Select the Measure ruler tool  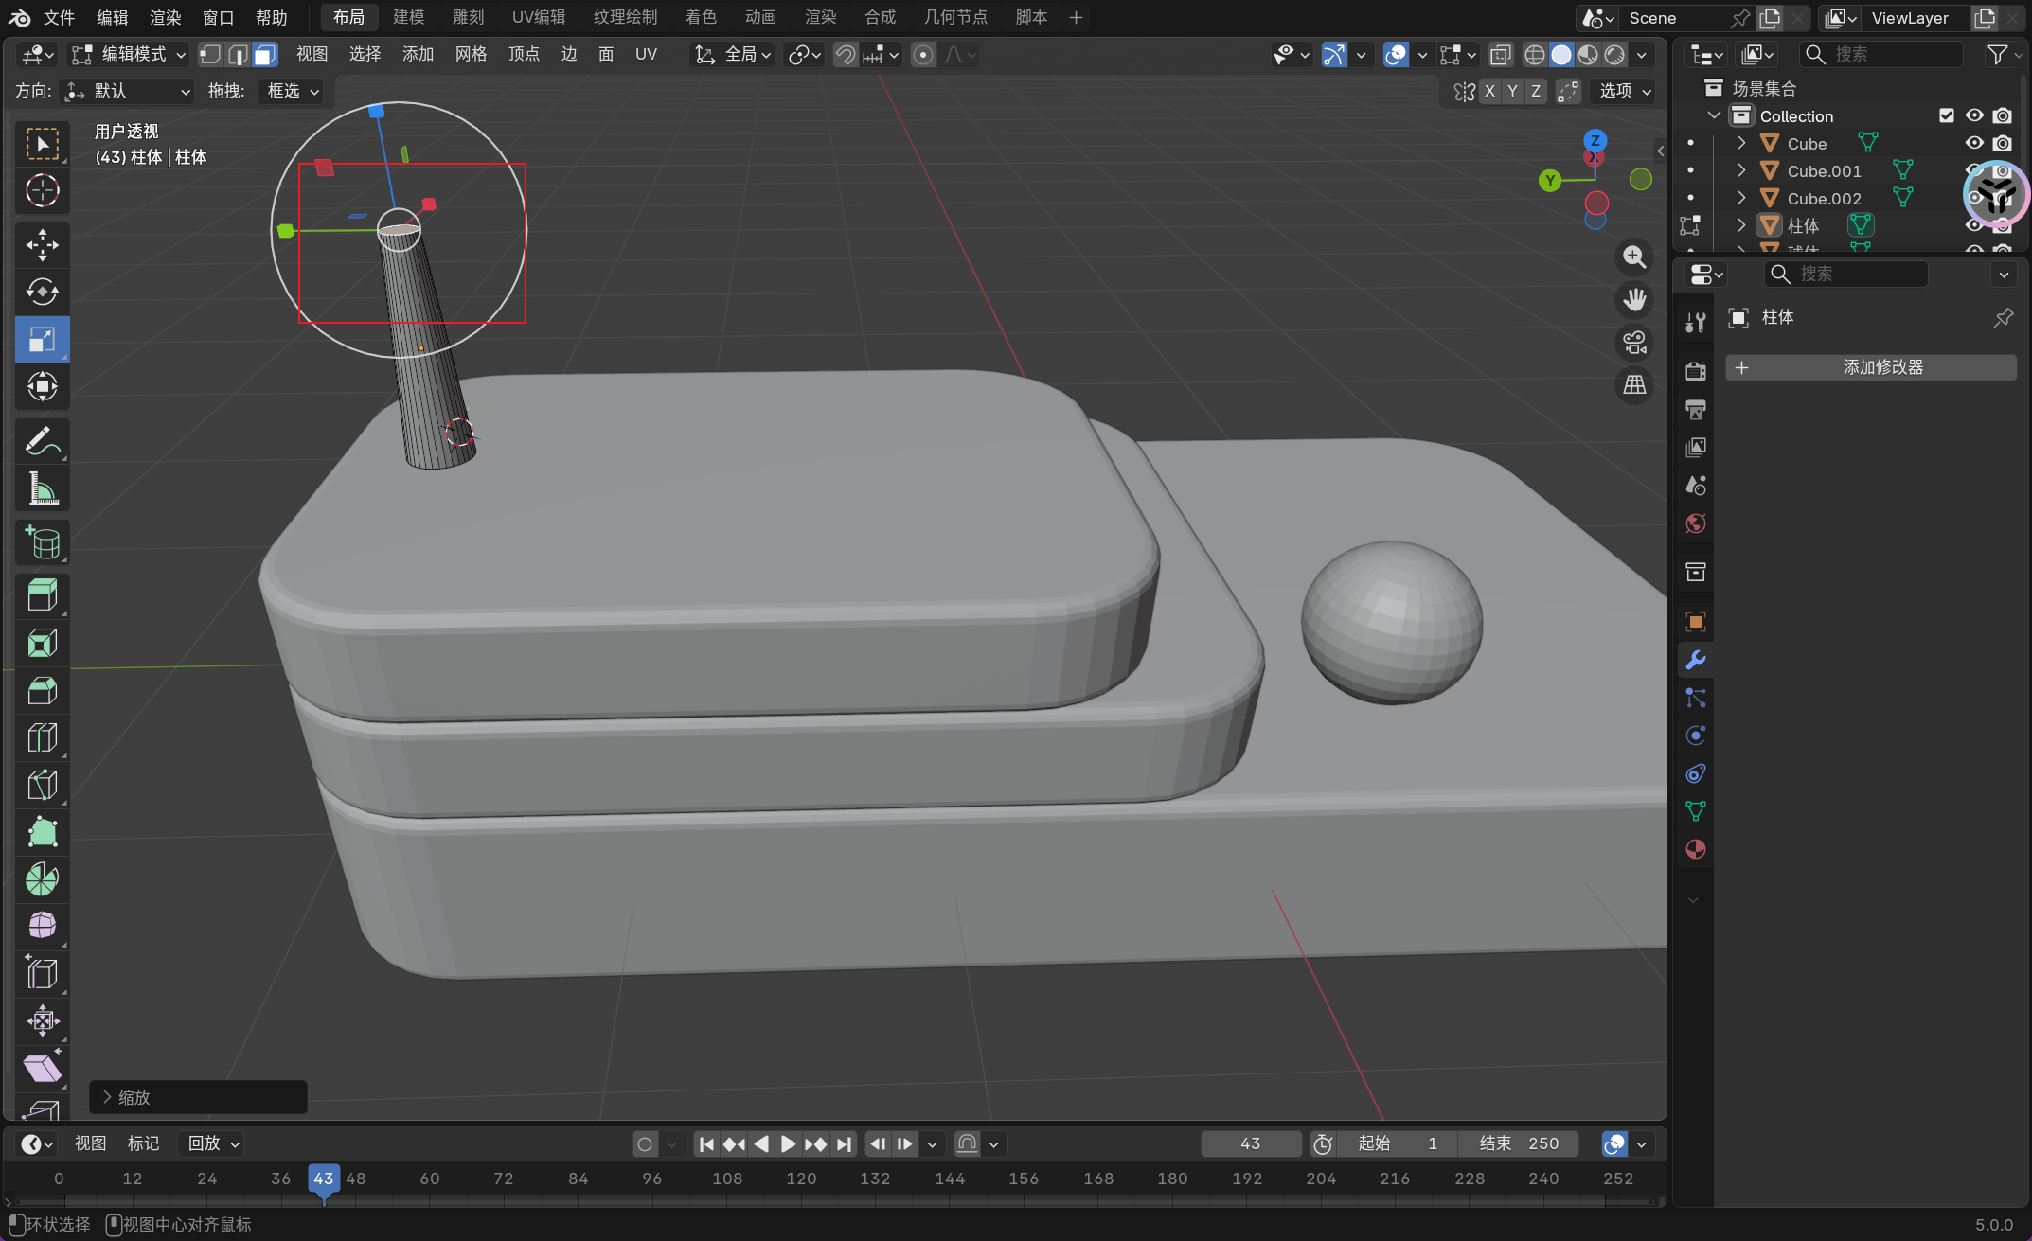click(42, 488)
